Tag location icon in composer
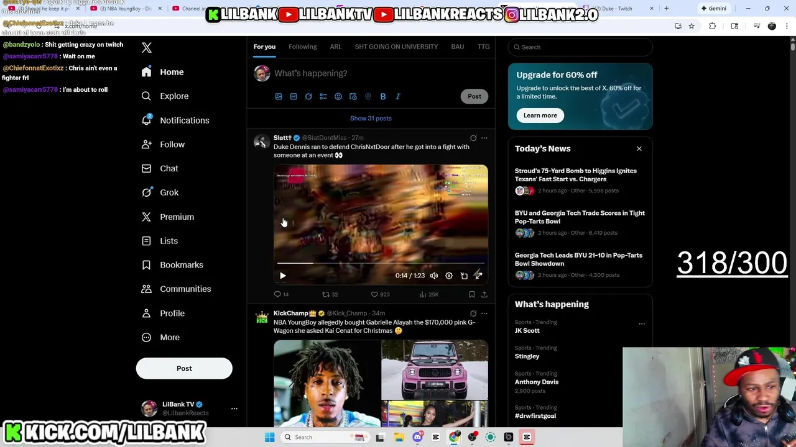This screenshot has width=796, height=447. click(x=368, y=97)
